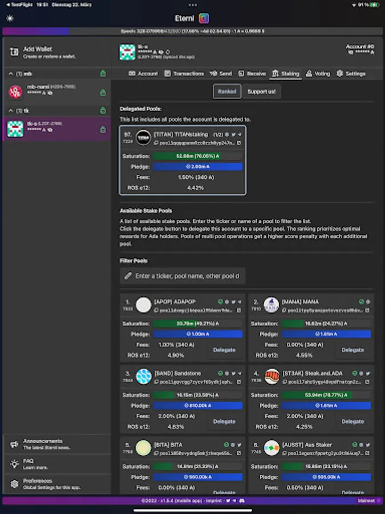This screenshot has width=385, height=514.
Task: Click the TITAN pool logo
Action: 143,138
